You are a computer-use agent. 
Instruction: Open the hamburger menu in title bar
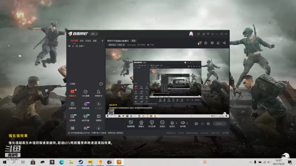pyautogui.click(x=212, y=34)
